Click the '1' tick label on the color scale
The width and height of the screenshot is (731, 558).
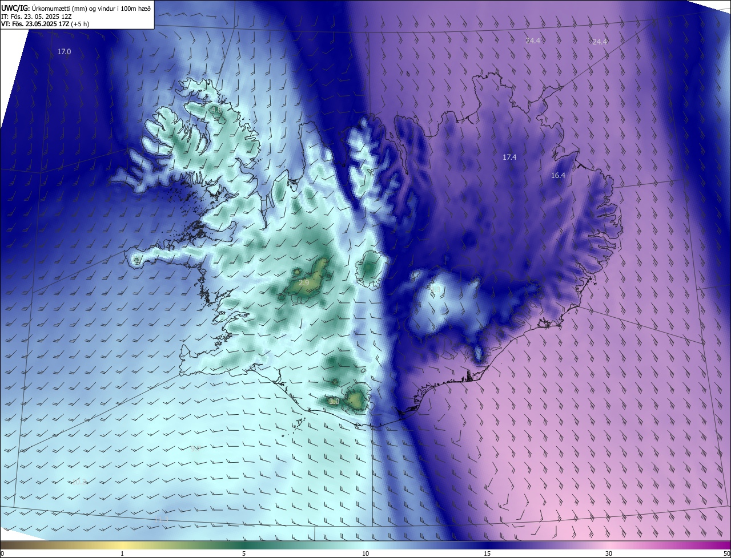(122, 554)
